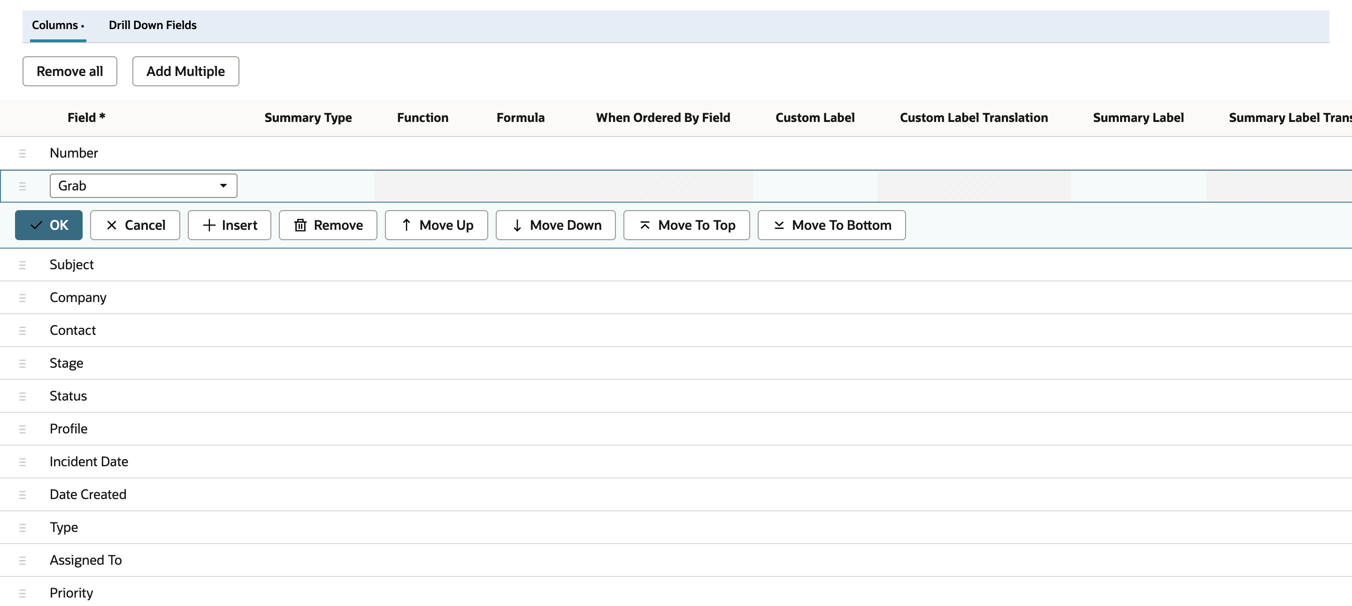Image resolution: width=1352 pixels, height=606 pixels.
Task: Click the drag handle of Incident Date row
Action: pos(22,462)
